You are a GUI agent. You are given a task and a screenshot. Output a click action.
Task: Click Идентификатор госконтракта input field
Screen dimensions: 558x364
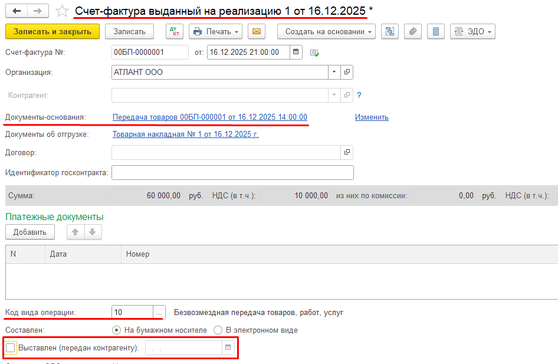click(232, 172)
